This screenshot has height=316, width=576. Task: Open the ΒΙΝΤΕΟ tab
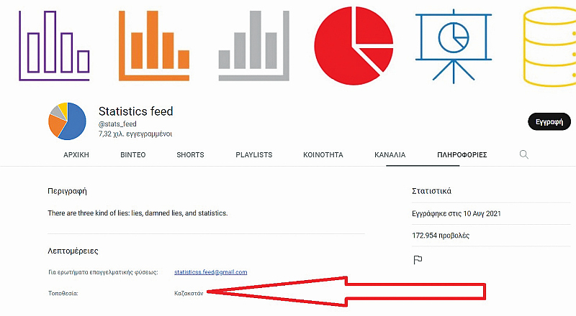tap(133, 154)
